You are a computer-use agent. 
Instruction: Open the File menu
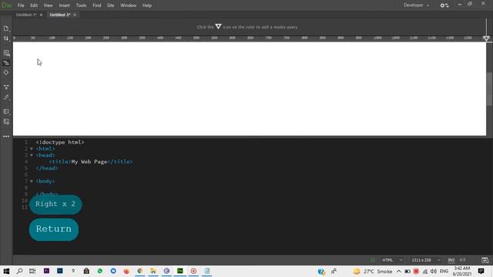click(21, 5)
